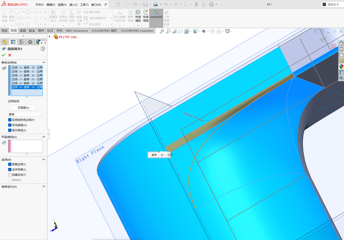The image size is (344, 240).
Task: Toggle 应用到所有边线 checkbox
Action: coord(10,120)
